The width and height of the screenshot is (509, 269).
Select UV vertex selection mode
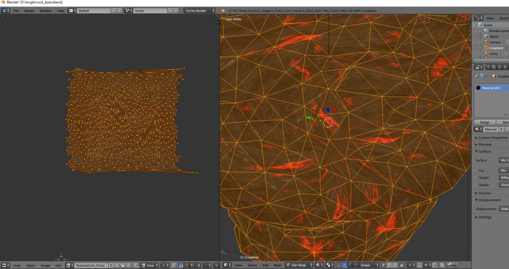coord(181,265)
